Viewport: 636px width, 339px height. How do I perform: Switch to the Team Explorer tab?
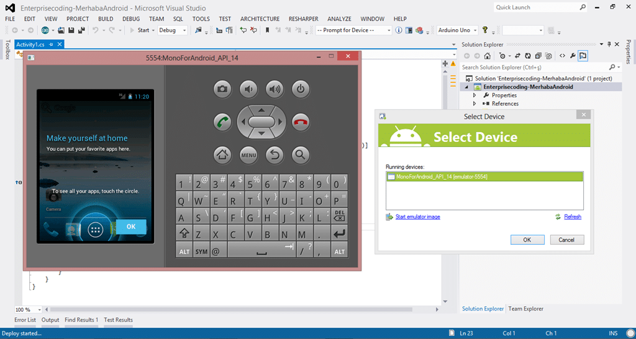click(x=525, y=309)
